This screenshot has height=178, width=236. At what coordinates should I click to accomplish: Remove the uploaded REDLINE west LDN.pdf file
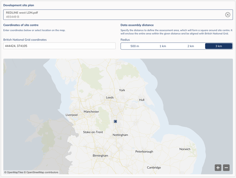coord(227,15)
